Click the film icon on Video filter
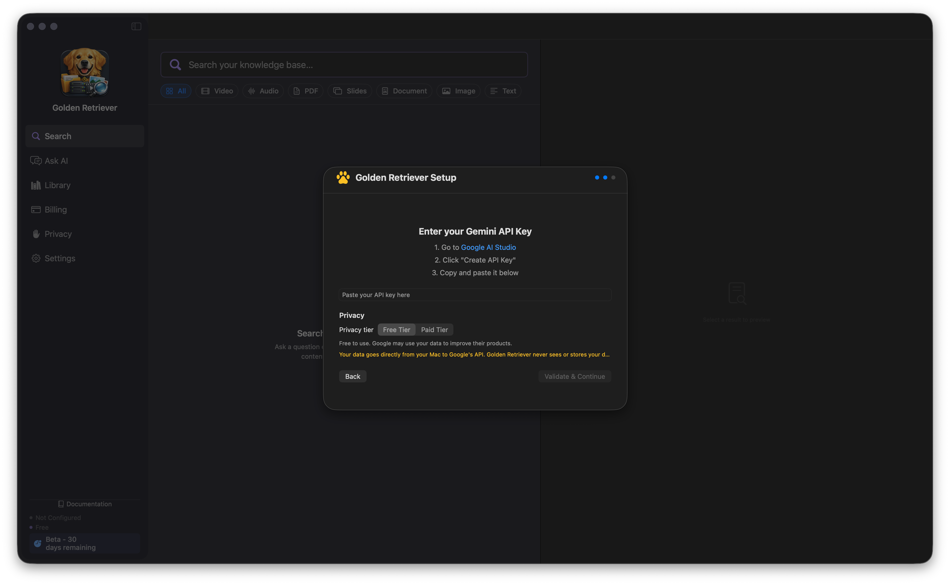The width and height of the screenshot is (950, 585). [x=205, y=91]
